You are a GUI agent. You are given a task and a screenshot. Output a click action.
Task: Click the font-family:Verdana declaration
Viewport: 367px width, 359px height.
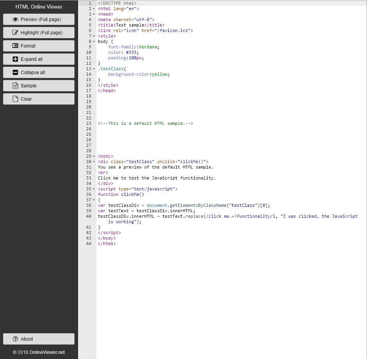click(x=134, y=47)
